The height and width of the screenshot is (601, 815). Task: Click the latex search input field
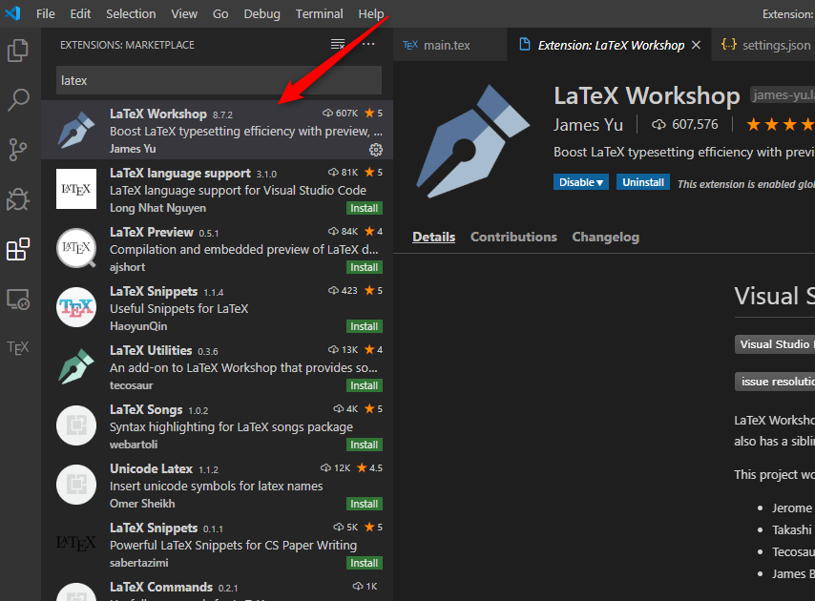[218, 80]
